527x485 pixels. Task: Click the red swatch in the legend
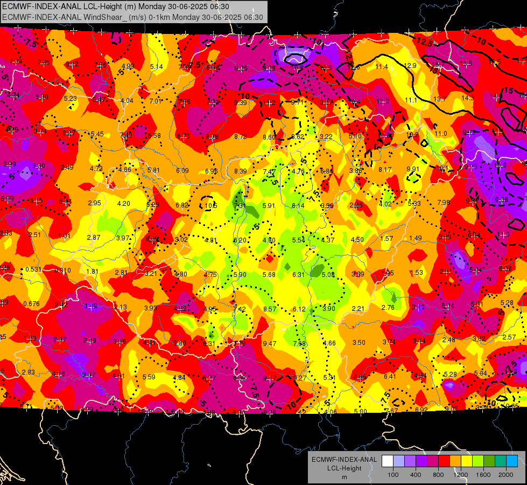pyautogui.click(x=444, y=461)
